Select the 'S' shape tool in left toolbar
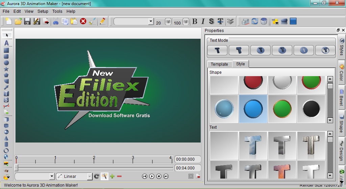Image resolution: width=346 pixels, height=189 pixels. pos(6,100)
